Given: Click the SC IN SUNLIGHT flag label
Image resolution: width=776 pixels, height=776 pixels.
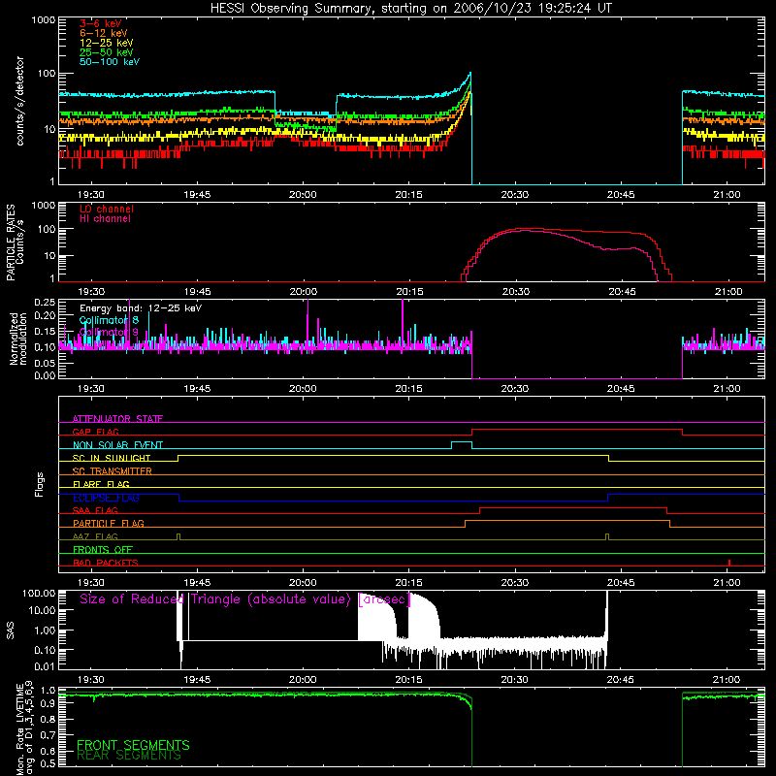Looking at the screenshot, I should pos(112,458).
